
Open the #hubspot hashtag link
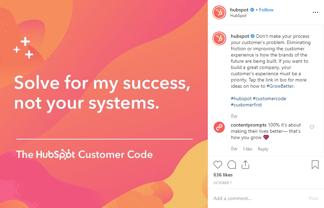pyautogui.click(x=241, y=99)
